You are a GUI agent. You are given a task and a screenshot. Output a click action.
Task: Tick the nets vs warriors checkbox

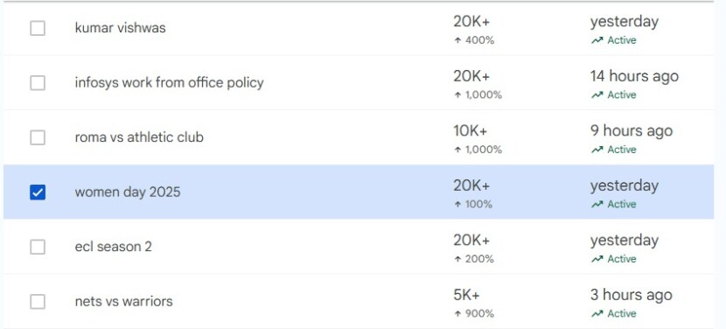38,302
